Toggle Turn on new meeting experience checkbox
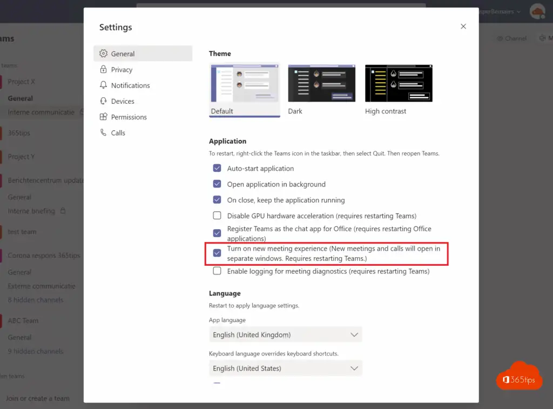 click(x=217, y=253)
